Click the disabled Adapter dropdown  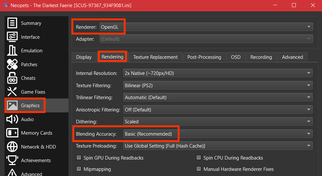pyautogui.click(x=206, y=39)
